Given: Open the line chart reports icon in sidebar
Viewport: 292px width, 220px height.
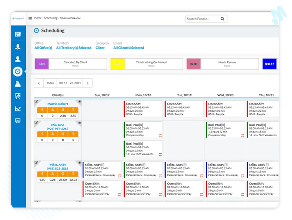Looking at the screenshot, I should [x=18, y=109].
